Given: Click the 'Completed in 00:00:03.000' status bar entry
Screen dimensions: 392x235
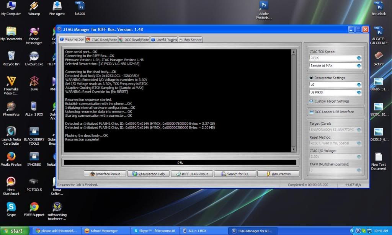Looking at the screenshot, I should 308,185.
